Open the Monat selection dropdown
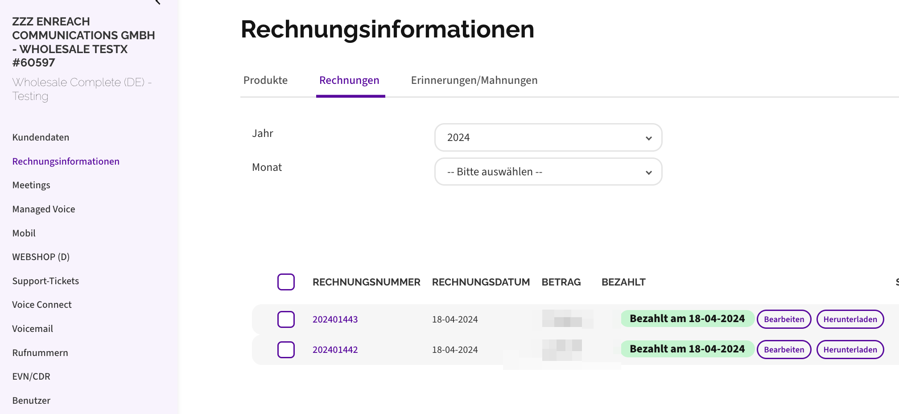This screenshot has height=414, width=899. click(x=548, y=171)
